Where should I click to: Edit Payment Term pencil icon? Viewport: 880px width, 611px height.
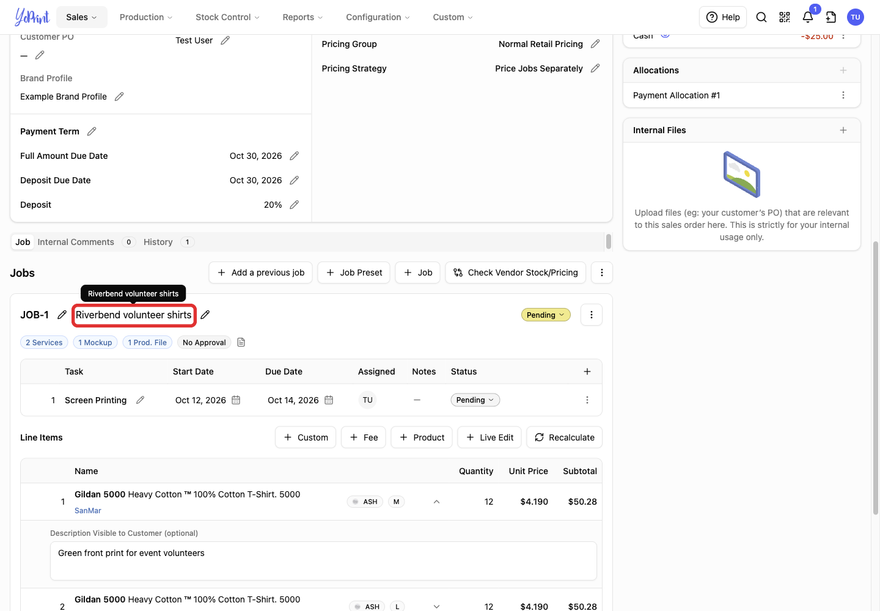coord(92,131)
